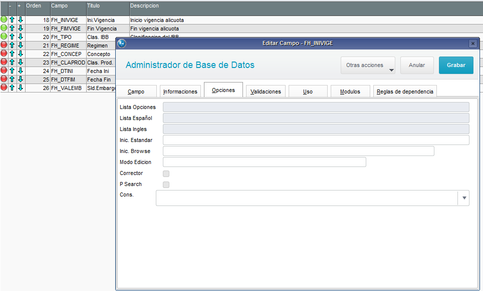Image resolution: width=483 pixels, height=291 pixels.
Task: Open the Cons. dropdown list
Action: (464, 198)
